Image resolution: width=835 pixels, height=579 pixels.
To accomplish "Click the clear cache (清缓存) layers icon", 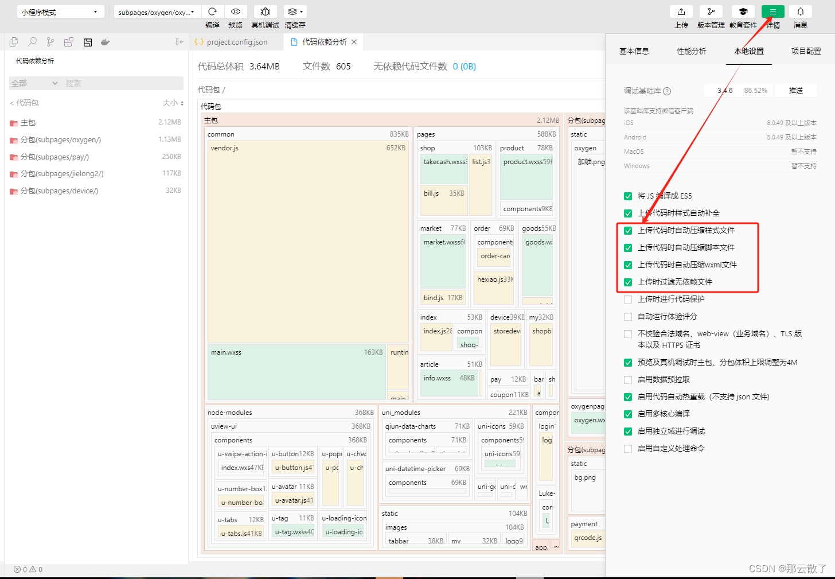I will [x=292, y=11].
